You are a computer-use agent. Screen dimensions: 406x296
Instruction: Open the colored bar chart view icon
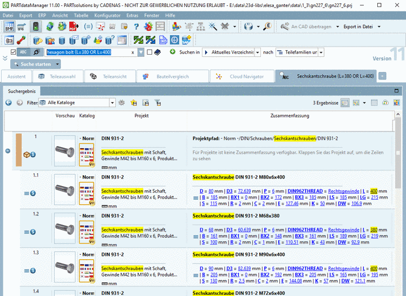(396, 103)
